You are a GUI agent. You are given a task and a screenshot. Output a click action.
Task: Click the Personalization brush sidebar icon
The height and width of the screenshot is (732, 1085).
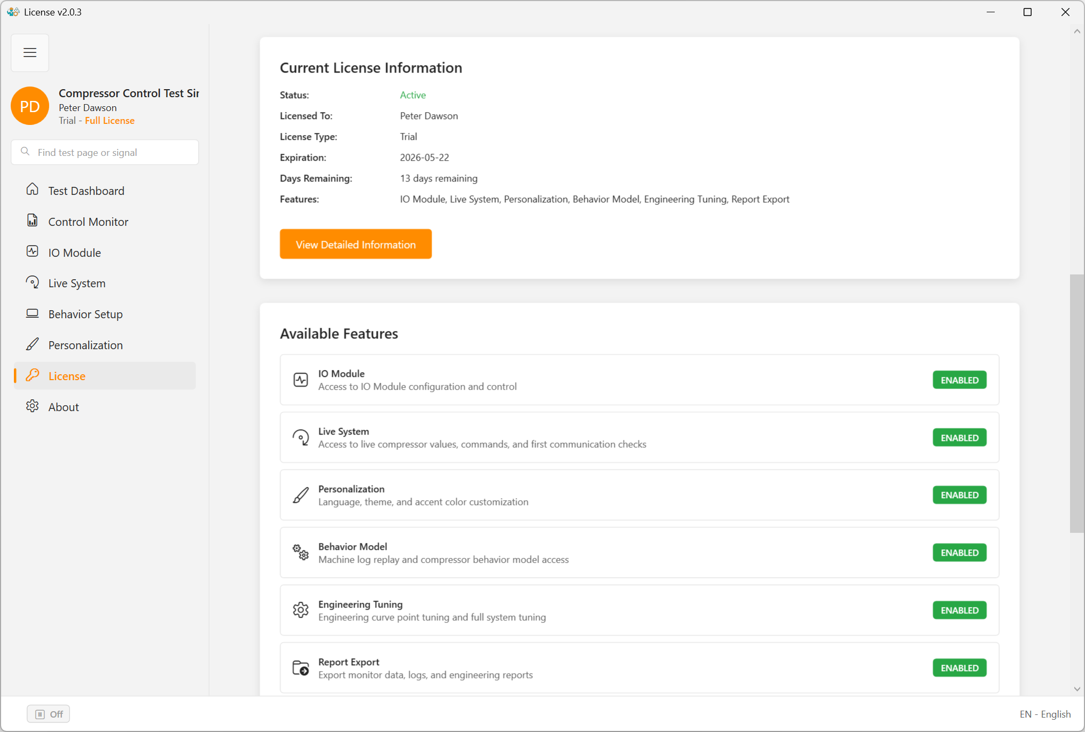[x=33, y=344]
